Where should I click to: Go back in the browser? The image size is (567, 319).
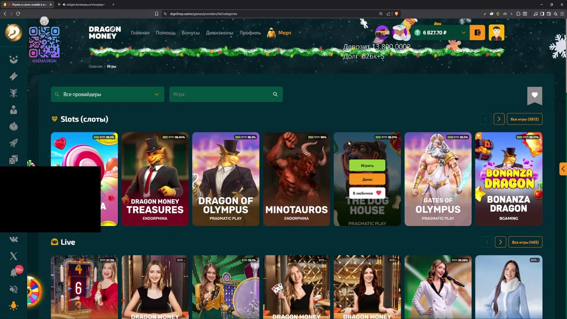coord(5,14)
